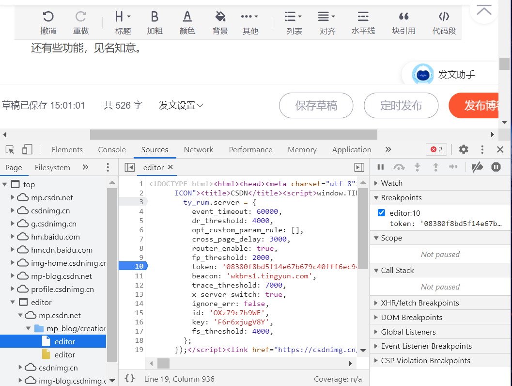This screenshot has width=512, height=386.
Task: Uncheck the editor:10 breakpoint checkbox
Action: [381, 213]
